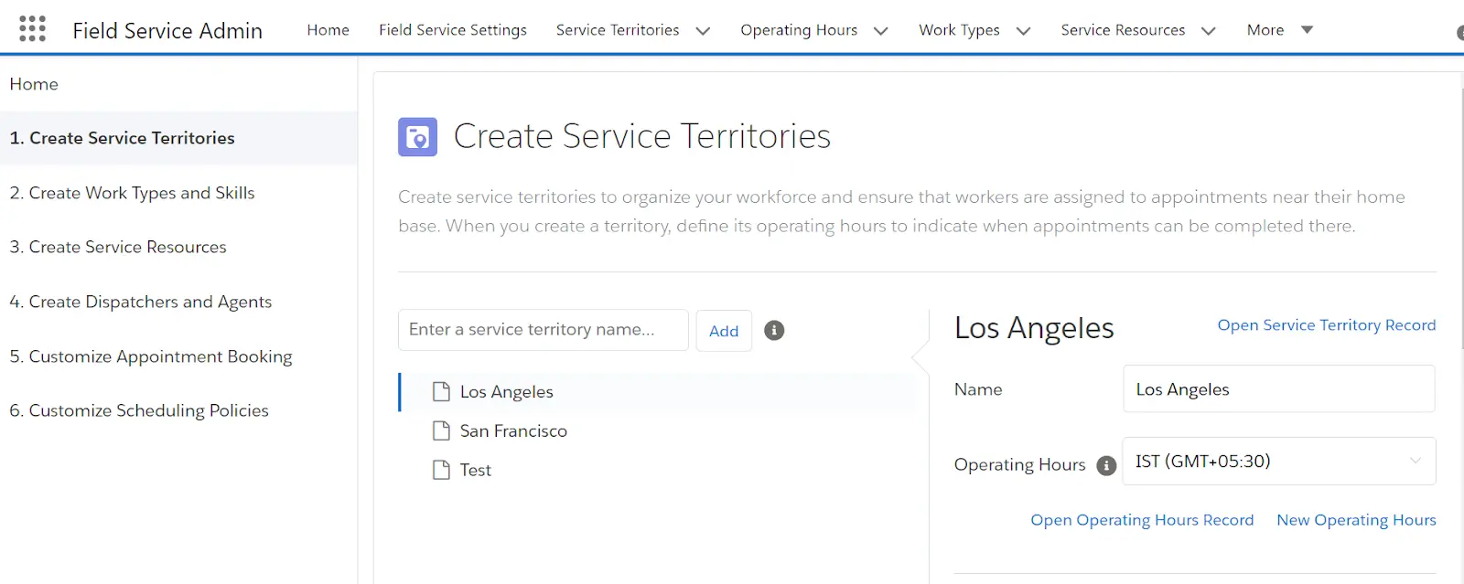Expand the Operating Hours nav chevron

[x=881, y=31]
